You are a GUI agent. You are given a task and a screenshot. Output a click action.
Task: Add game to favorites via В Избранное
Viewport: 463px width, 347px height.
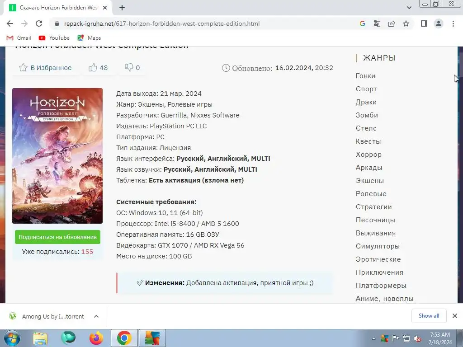pos(45,68)
